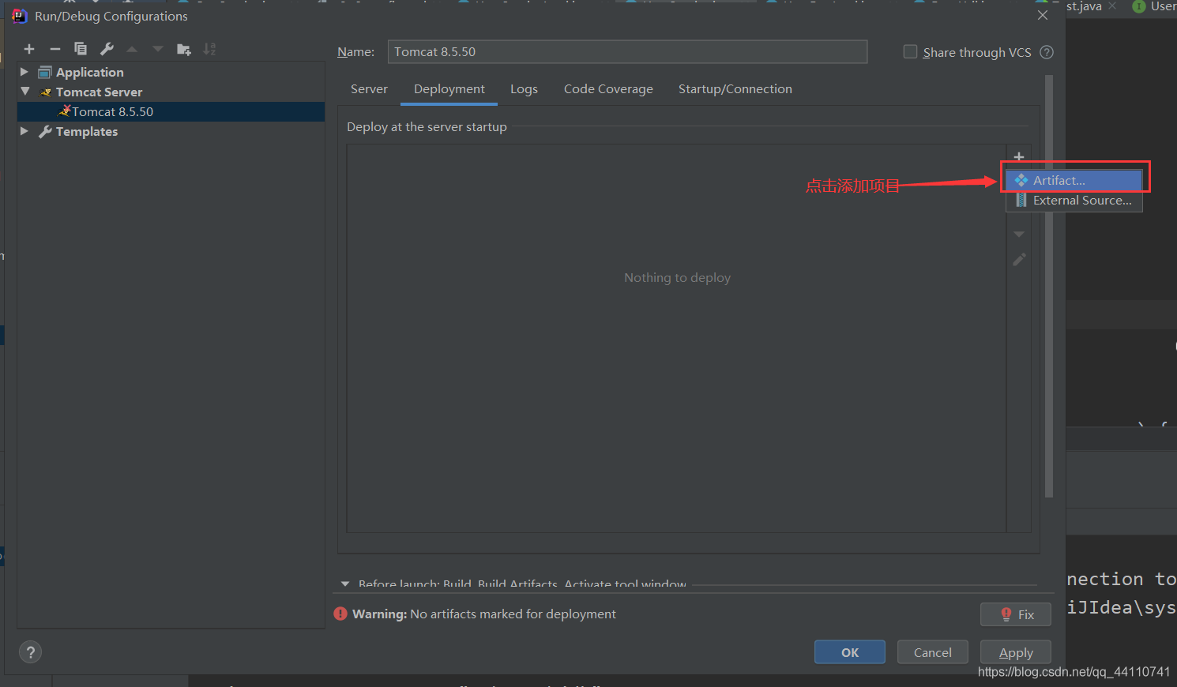Confirm the dialog with the OK button
The height and width of the screenshot is (687, 1177).
pyautogui.click(x=850, y=652)
